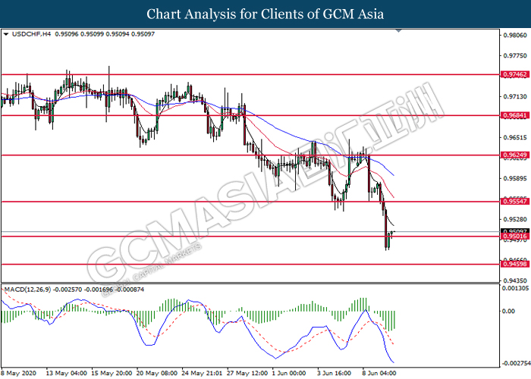Click the -0.002754 MACD scale value

[x=516, y=363]
